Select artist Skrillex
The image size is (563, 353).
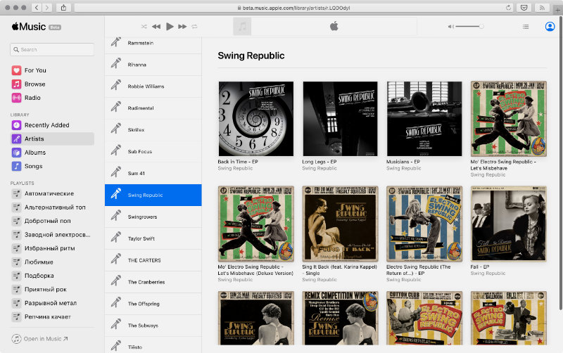pos(153,130)
